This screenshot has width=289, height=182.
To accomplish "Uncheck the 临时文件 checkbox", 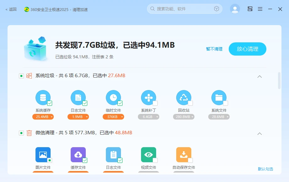I will click(x=120, y=103).
